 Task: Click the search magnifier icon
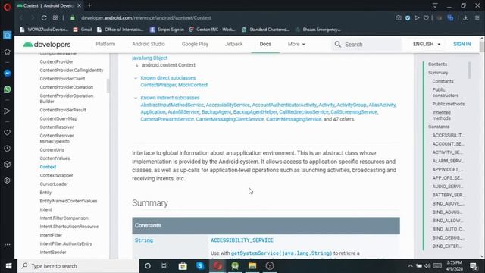(338, 44)
